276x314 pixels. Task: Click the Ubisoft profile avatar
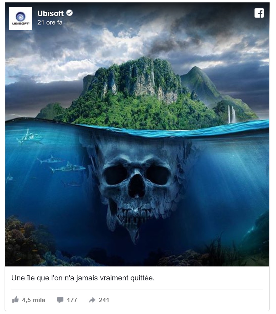(x=20, y=18)
